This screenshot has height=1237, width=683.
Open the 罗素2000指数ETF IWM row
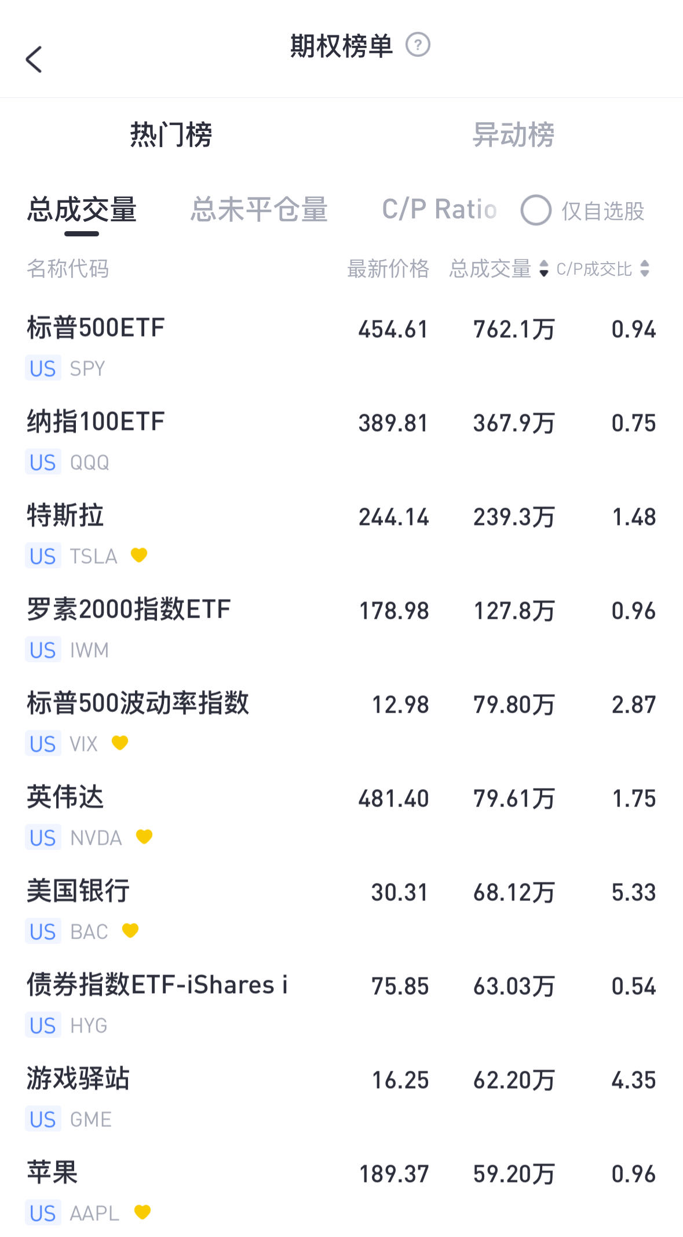pyautogui.click(x=341, y=628)
